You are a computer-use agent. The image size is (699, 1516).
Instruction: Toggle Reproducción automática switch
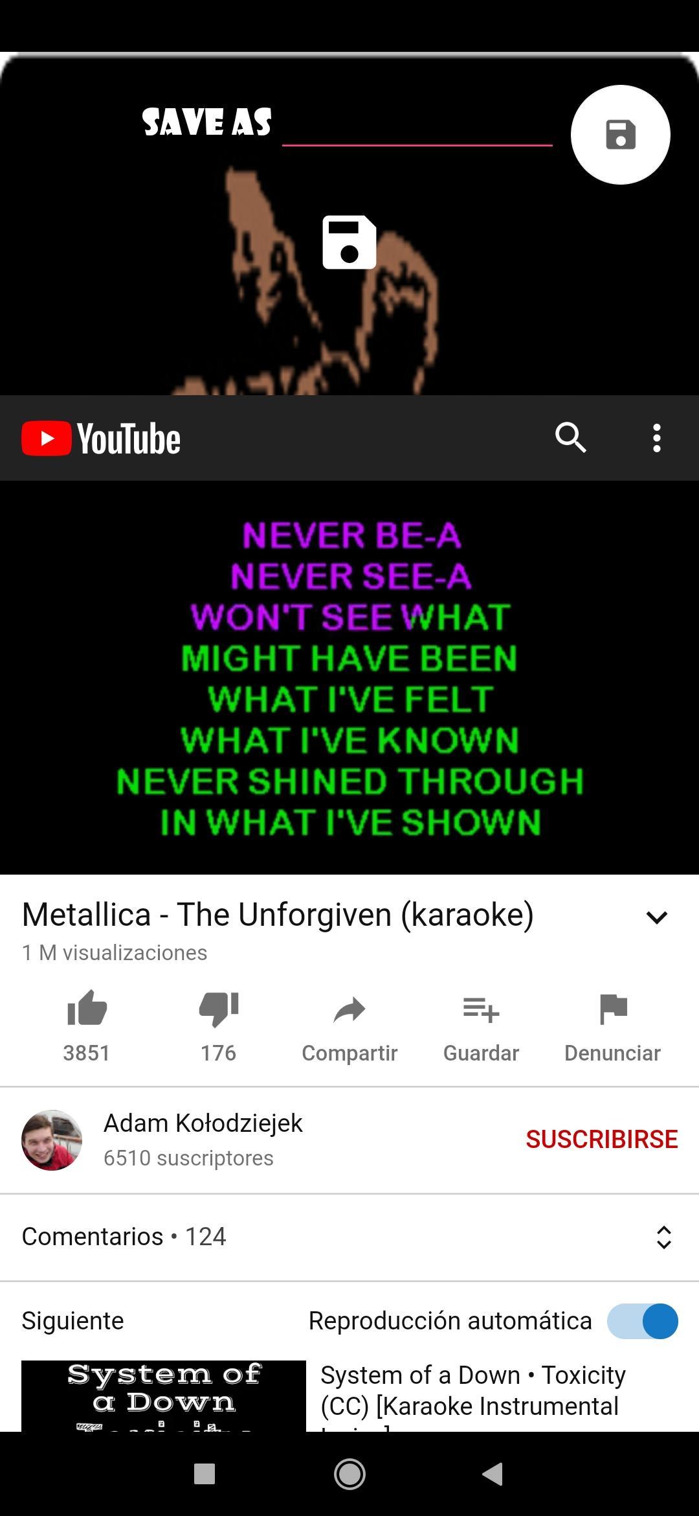pyautogui.click(x=642, y=1321)
